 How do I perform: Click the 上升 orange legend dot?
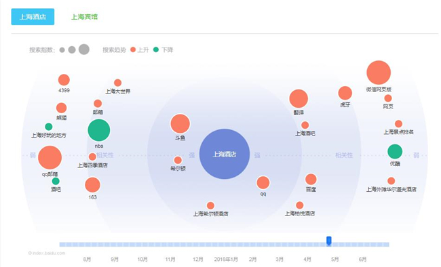[133, 49]
